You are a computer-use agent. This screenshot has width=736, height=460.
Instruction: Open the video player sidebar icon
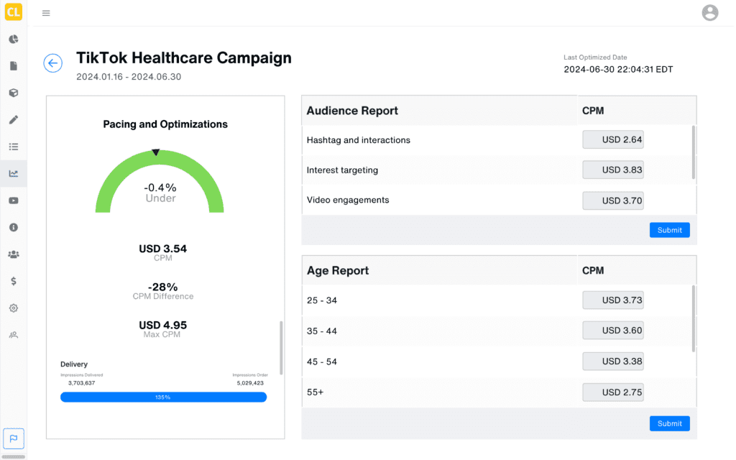click(x=14, y=201)
